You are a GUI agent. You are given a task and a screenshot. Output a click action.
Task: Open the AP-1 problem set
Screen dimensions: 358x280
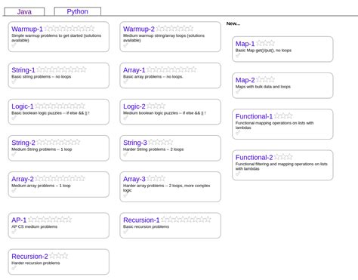point(19,220)
